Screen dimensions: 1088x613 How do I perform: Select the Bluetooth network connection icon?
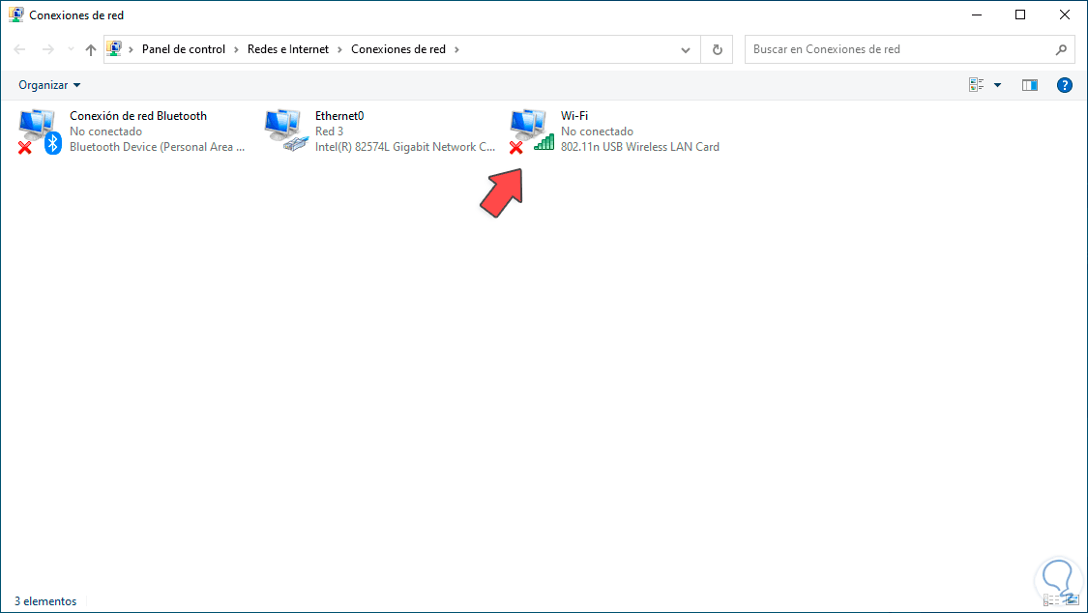click(41, 131)
